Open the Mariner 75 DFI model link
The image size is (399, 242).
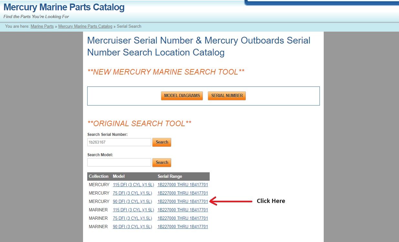(x=132, y=218)
